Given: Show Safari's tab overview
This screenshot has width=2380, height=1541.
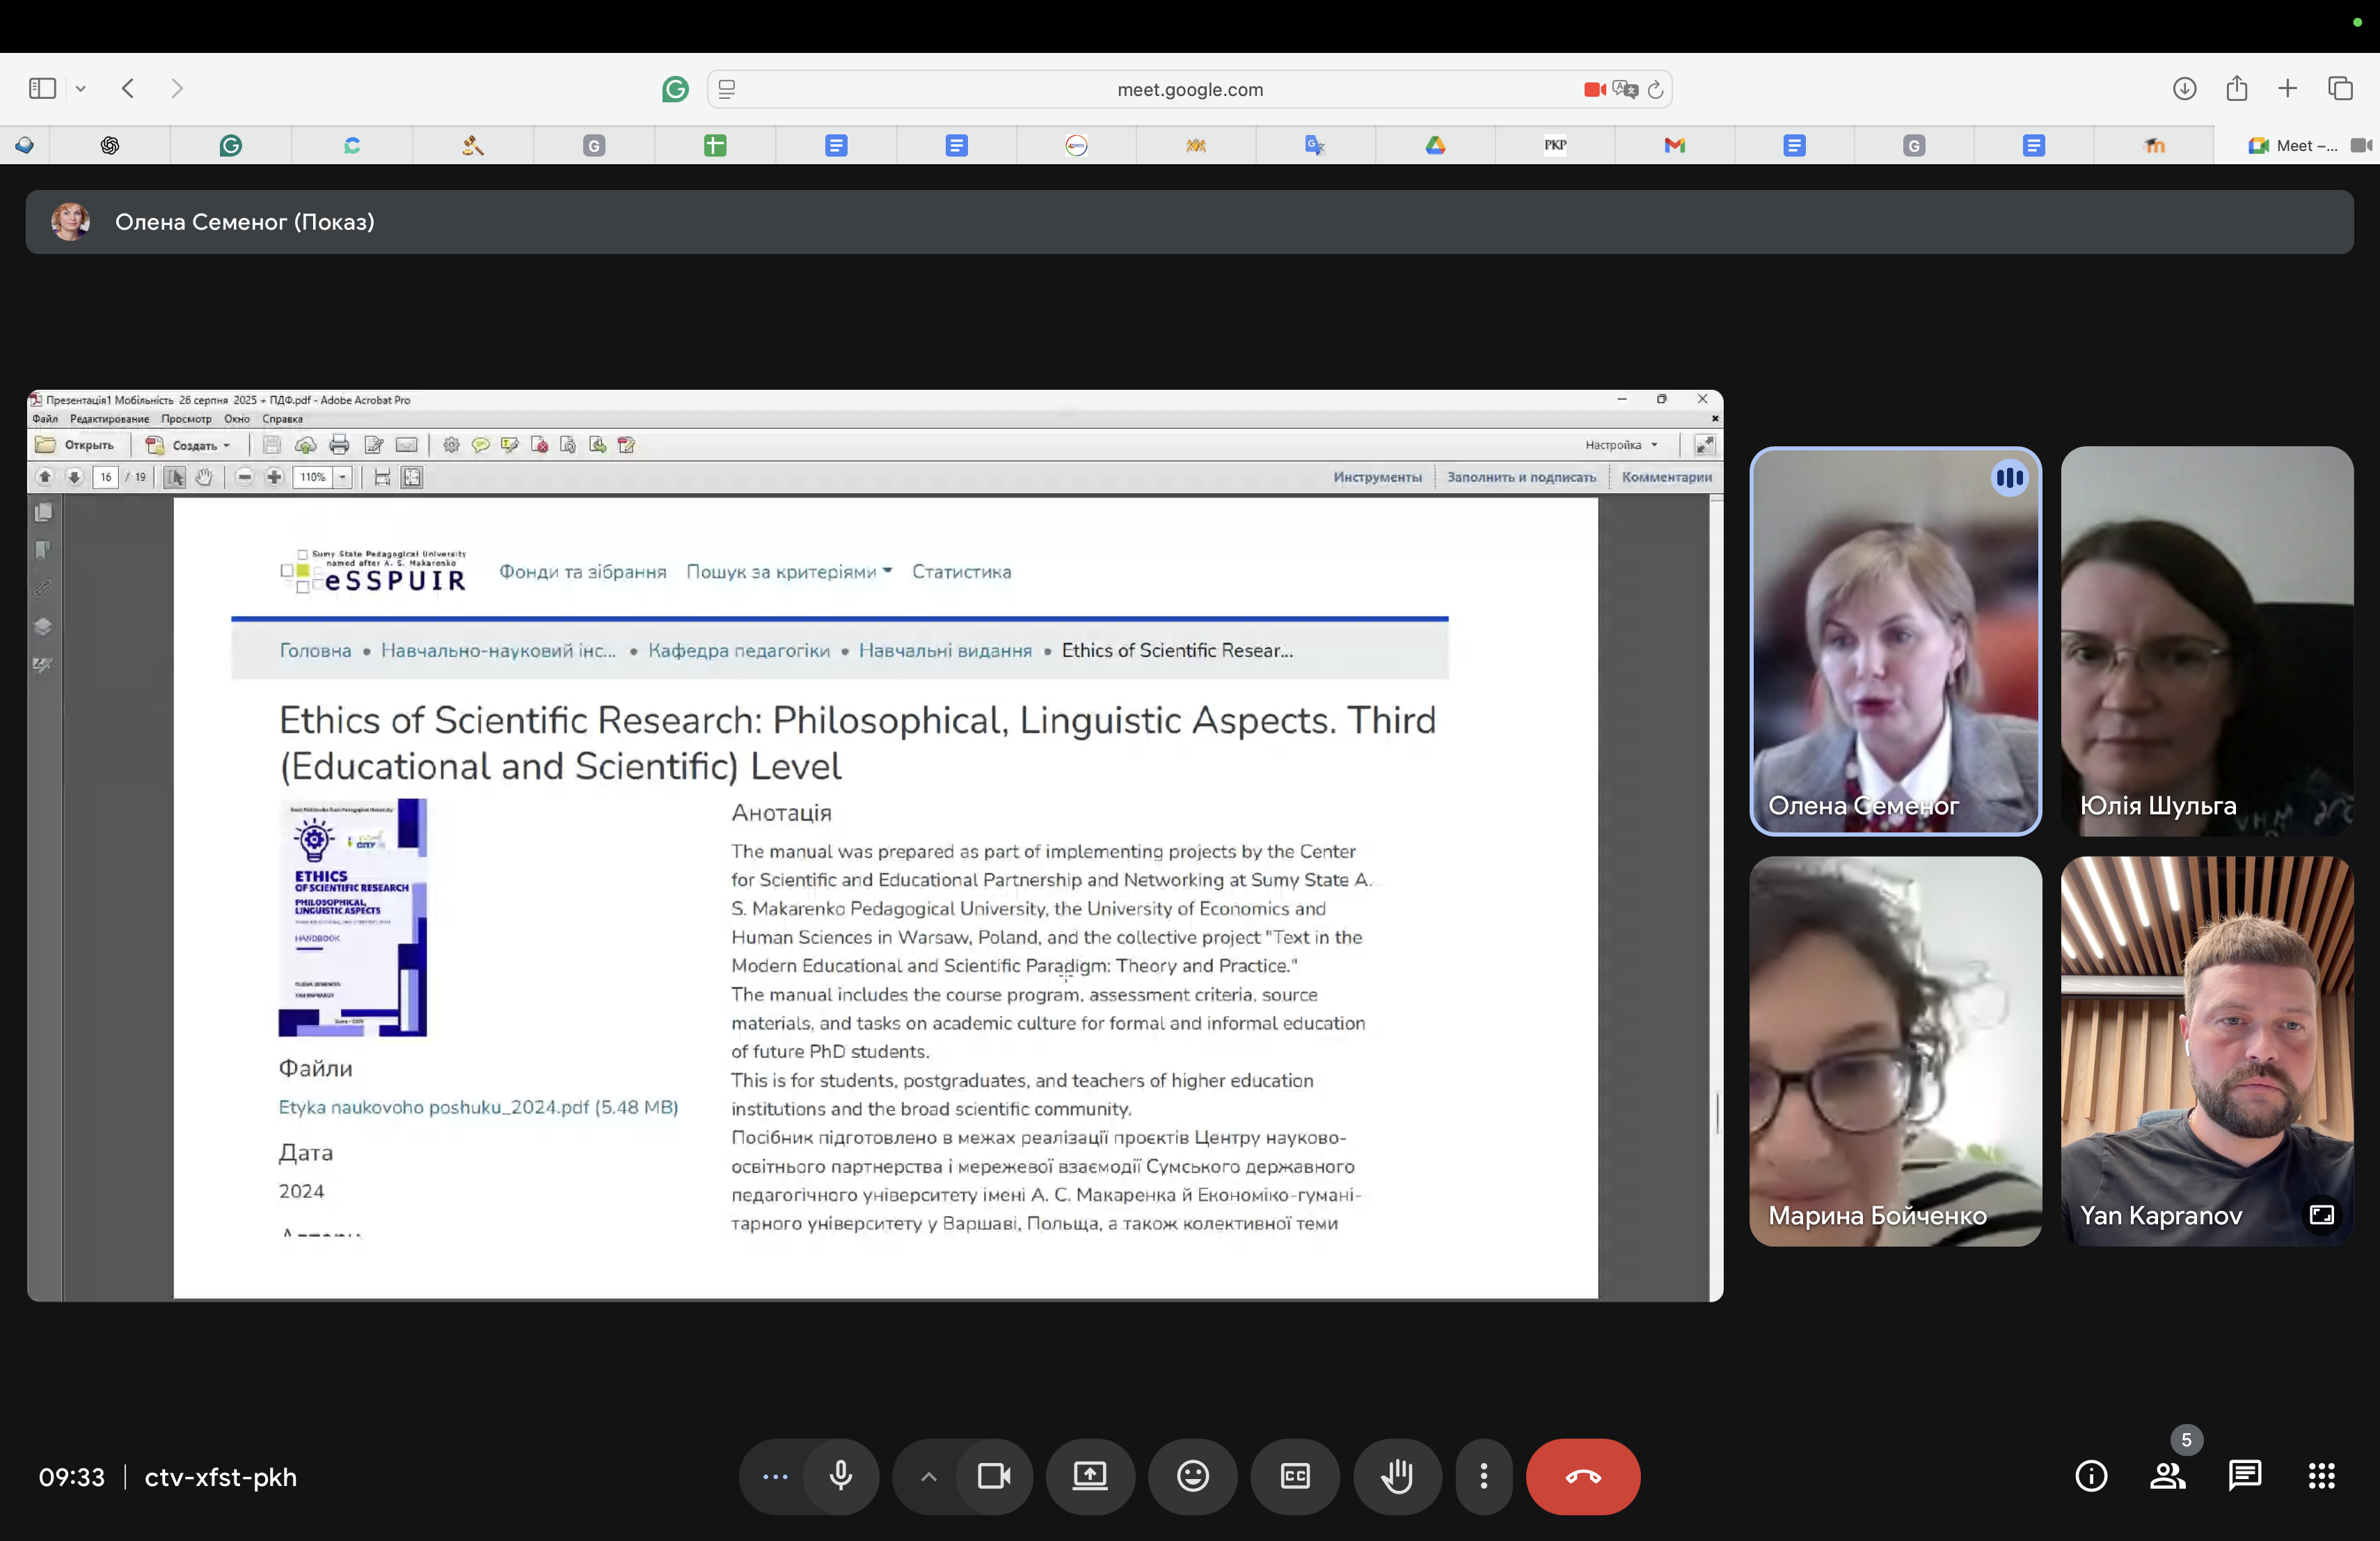Looking at the screenshot, I should point(2340,88).
